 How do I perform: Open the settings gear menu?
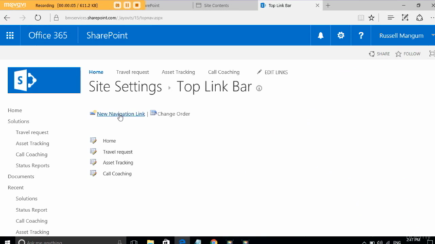tap(341, 35)
